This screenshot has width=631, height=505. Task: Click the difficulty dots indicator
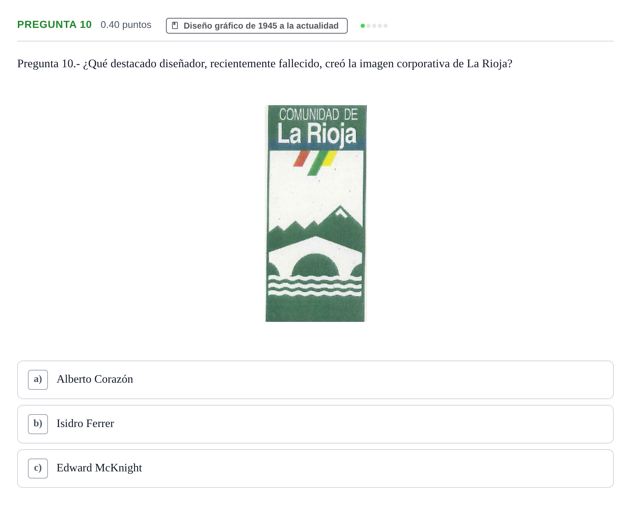374,26
